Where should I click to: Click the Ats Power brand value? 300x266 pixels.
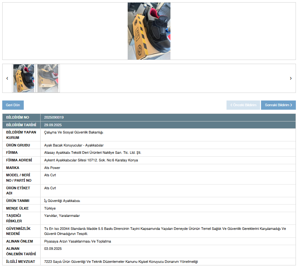[x=52, y=168]
